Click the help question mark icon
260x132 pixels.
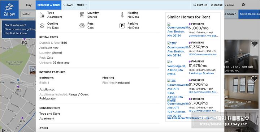pyautogui.click(x=243, y=5)
